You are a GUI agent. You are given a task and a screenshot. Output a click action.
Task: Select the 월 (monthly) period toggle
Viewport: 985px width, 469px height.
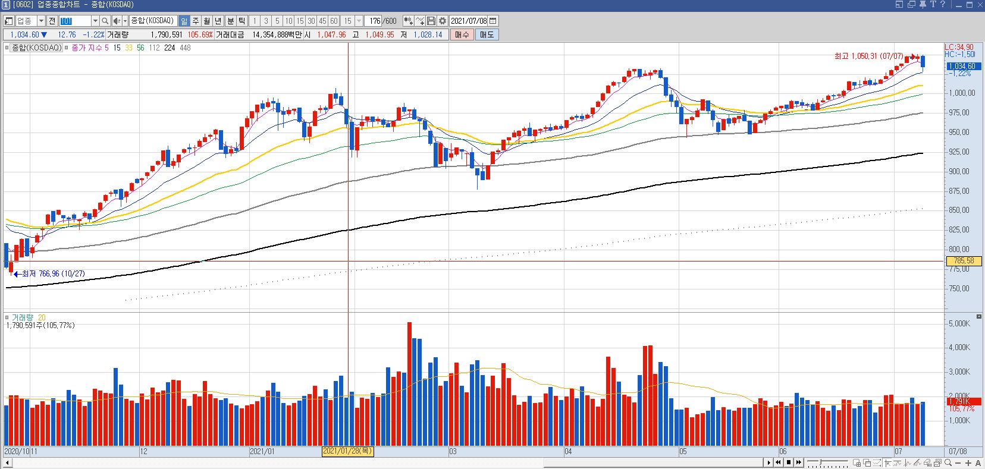coord(207,21)
